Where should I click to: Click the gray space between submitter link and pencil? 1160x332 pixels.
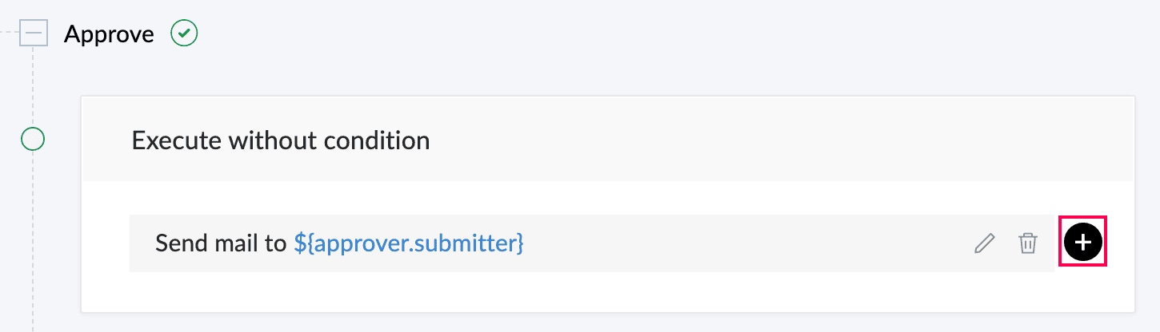748,243
